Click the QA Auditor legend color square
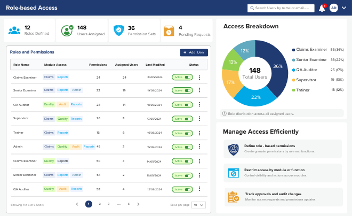 click(293, 70)
